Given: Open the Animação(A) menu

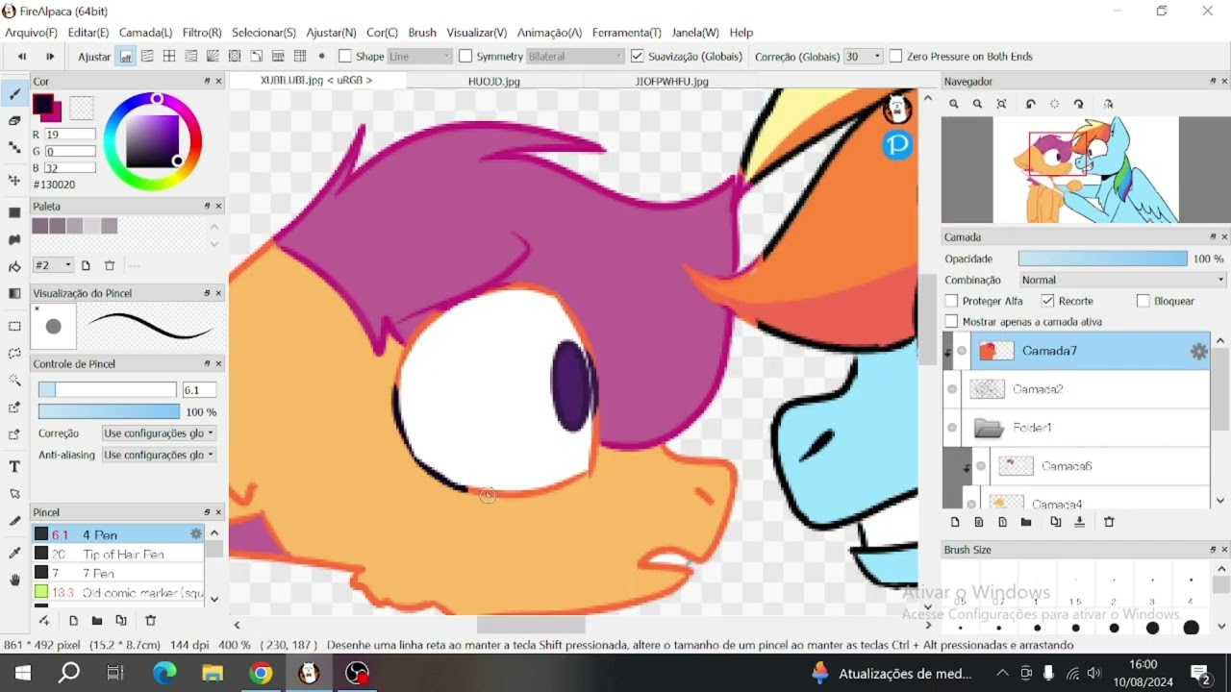Looking at the screenshot, I should tap(549, 33).
